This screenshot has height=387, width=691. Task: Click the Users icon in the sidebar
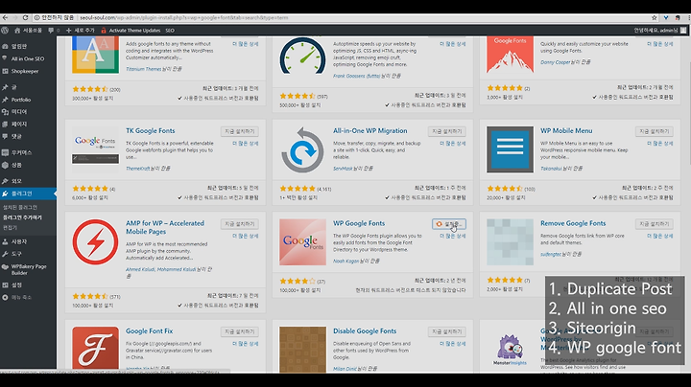click(6, 241)
